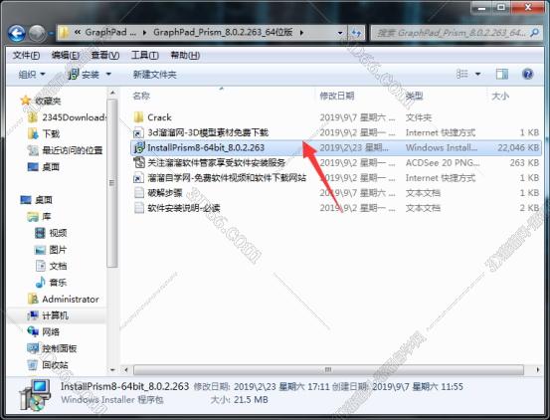Click the horizontal scrollbar of file list

pos(328,369)
